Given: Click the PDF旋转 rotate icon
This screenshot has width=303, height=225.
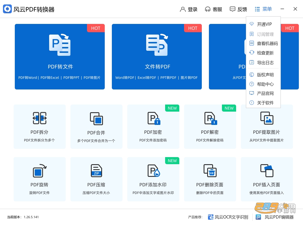Looking at the screenshot, I should click(x=40, y=171).
